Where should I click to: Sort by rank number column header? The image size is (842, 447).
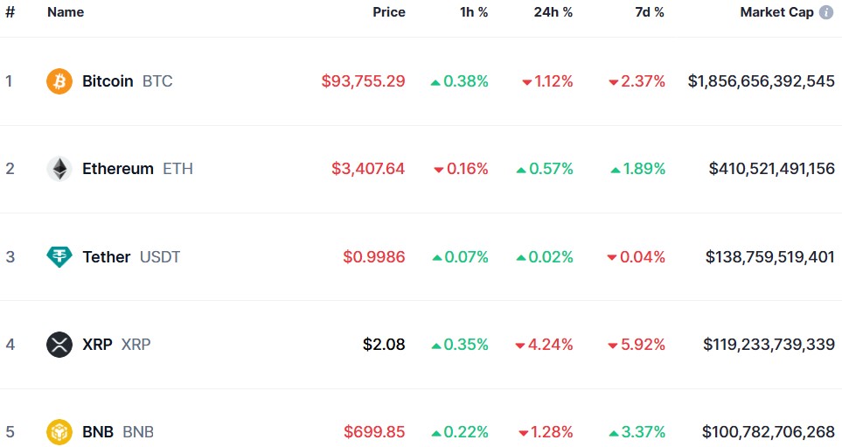(10, 12)
